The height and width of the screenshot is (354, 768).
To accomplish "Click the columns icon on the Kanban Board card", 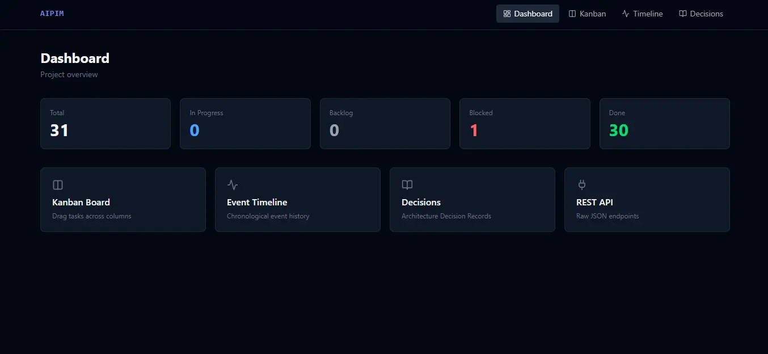I will coord(57,184).
